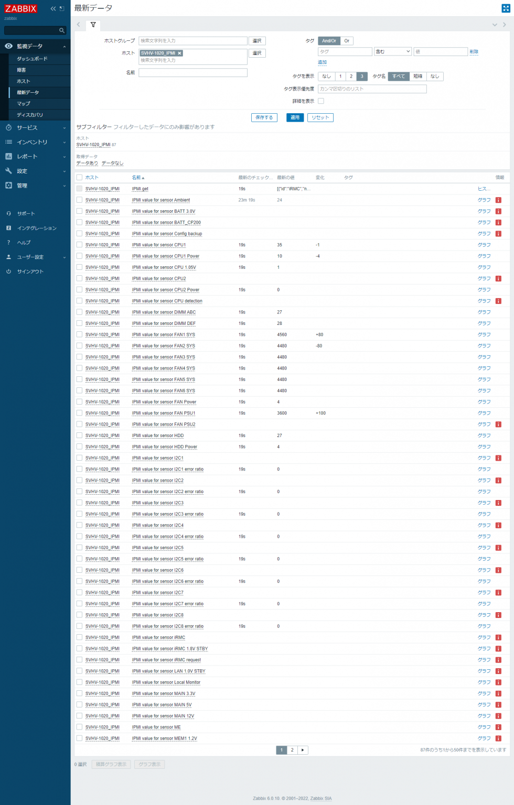The width and height of the screenshot is (514, 805).
Task: Click the search magnifier in the sidebar
Action: (x=62, y=30)
